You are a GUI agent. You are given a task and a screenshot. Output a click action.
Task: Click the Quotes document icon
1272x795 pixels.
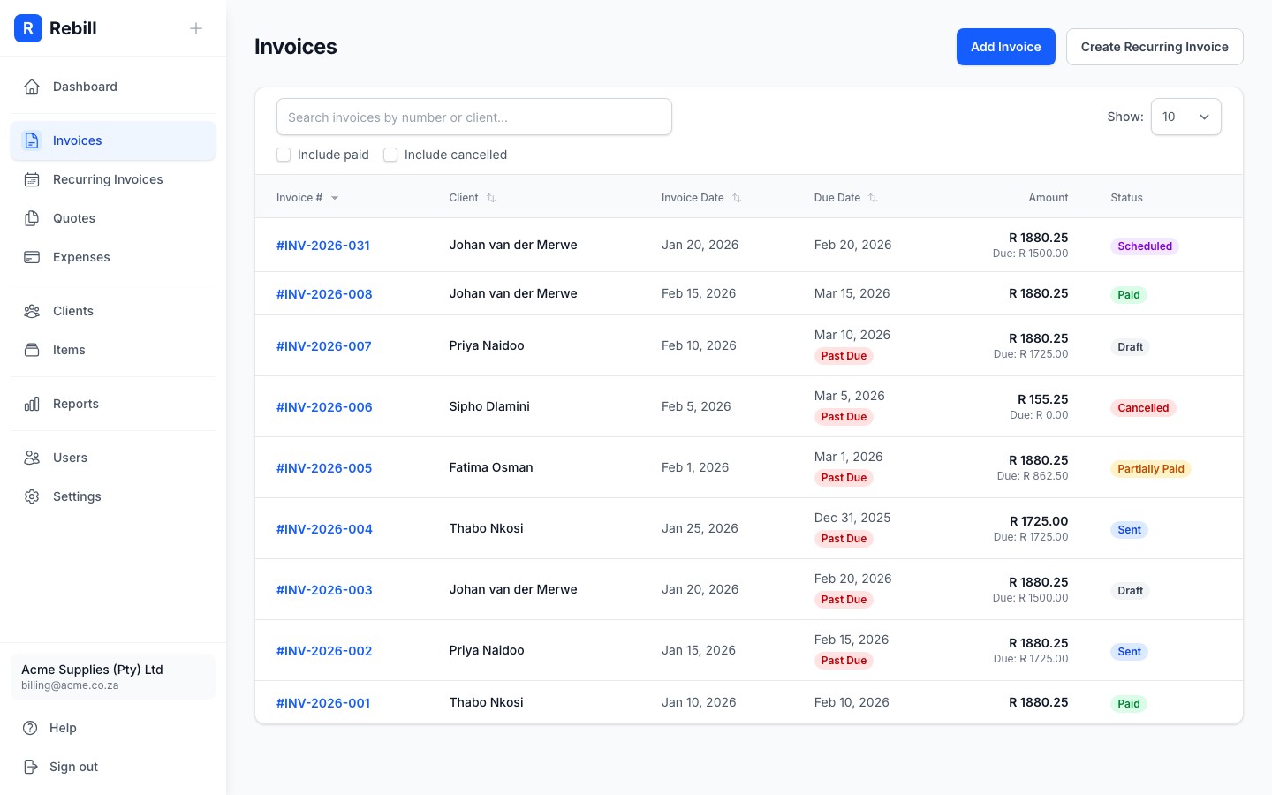point(32,218)
